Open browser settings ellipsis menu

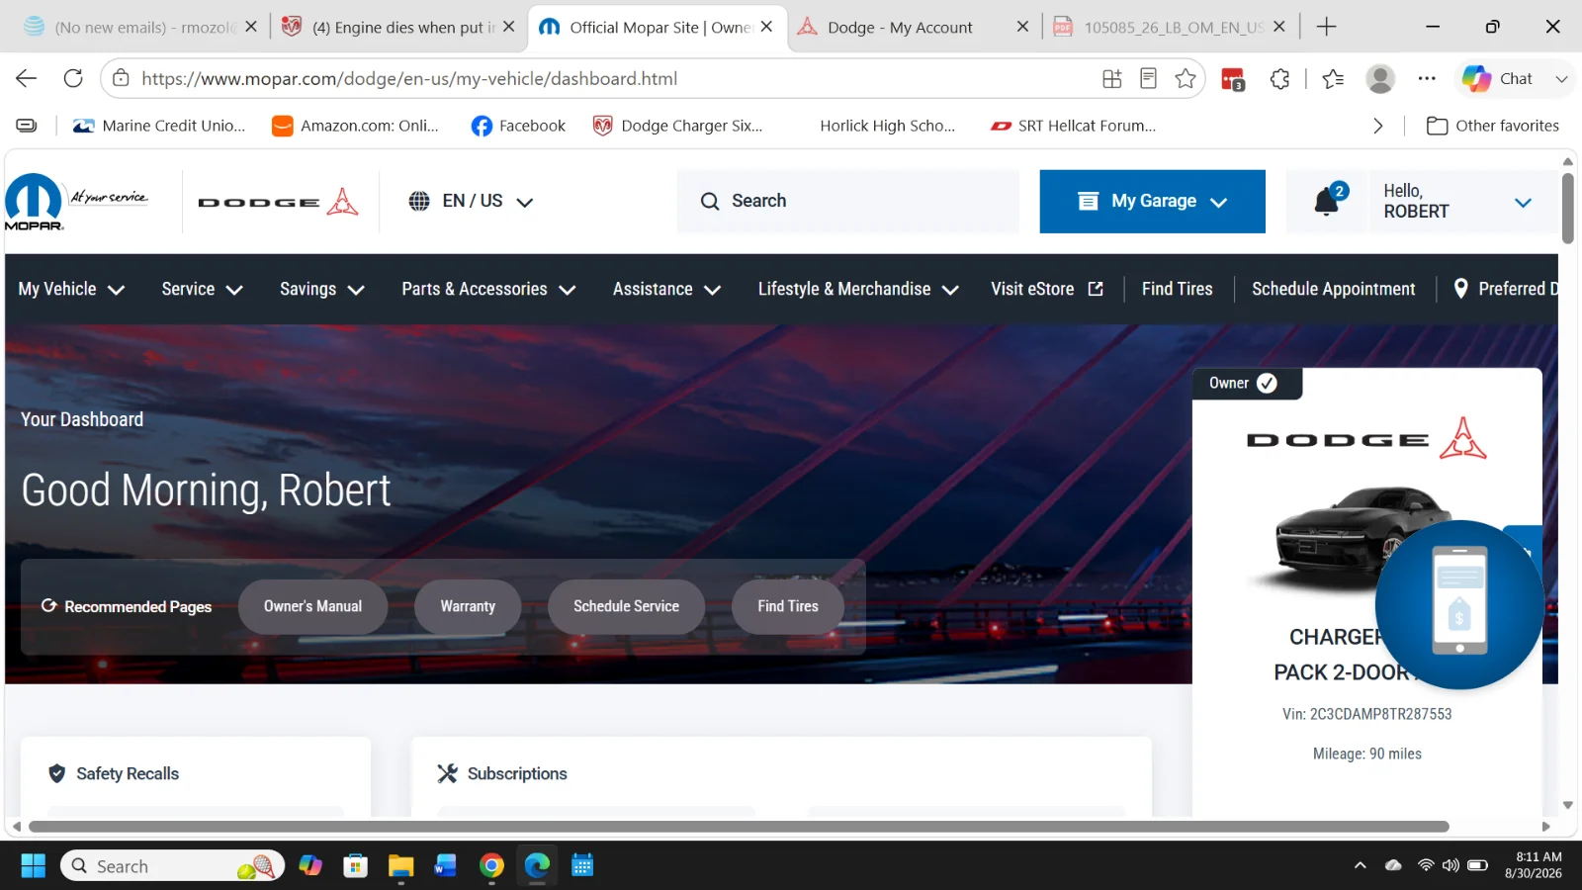tap(1427, 78)
